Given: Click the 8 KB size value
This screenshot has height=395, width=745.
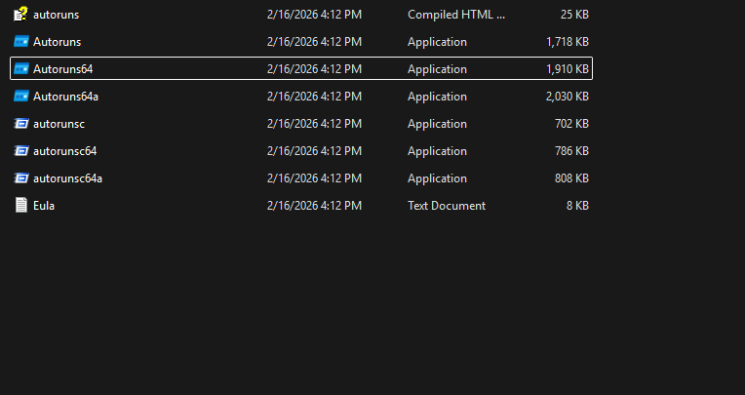Looking at the screenshot, I should point(577,206).
